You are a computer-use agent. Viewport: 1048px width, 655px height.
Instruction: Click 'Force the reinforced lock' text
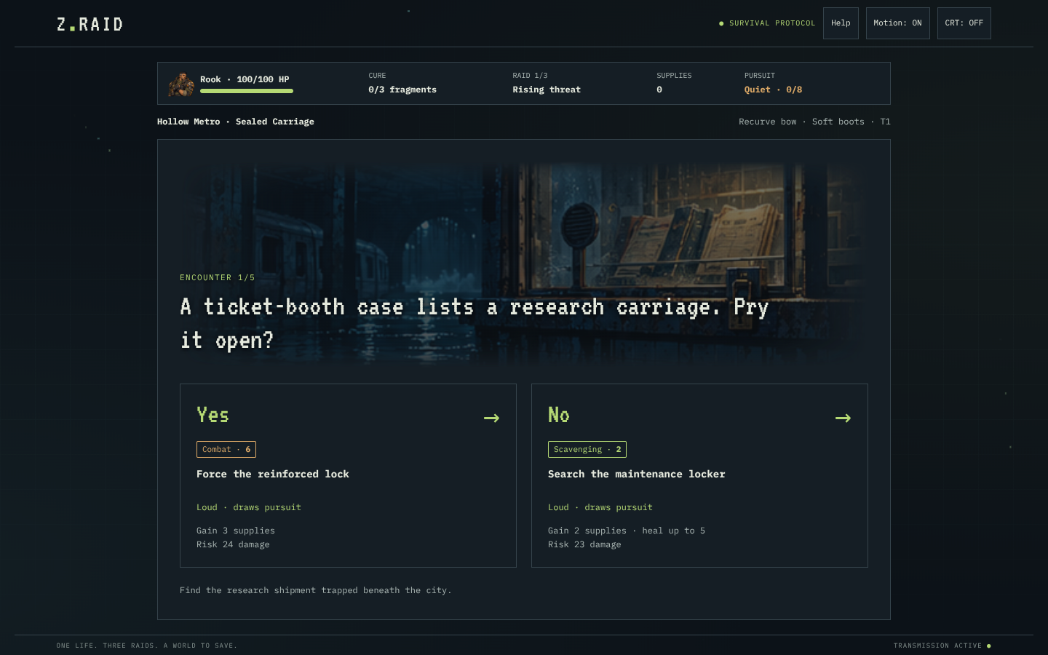pos(273,474)
